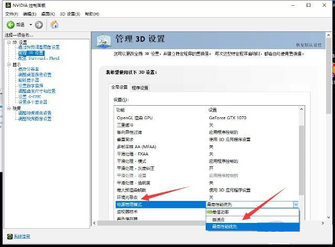Open the 桌面(K) menu
Viewport: 335px width, 247px height.
tap(48, 14)
